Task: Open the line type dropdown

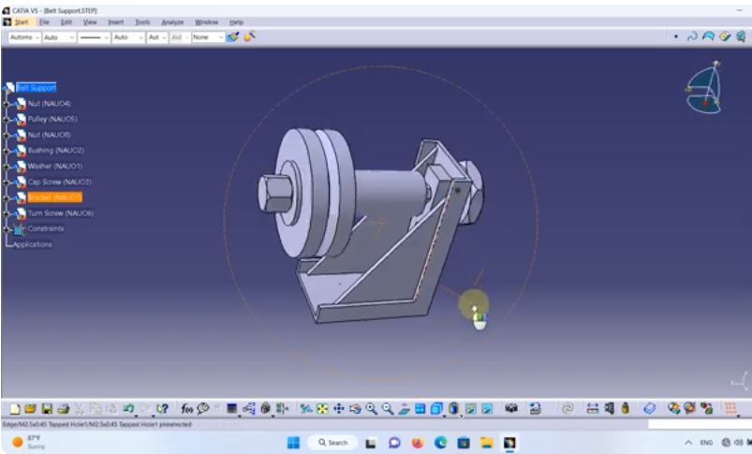Action: click(94, 37)
